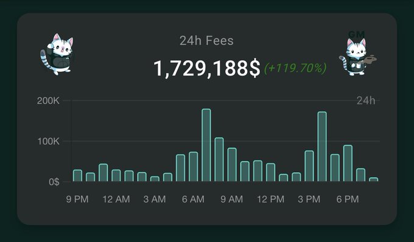Click the 6 PM time label

point(348,199)
